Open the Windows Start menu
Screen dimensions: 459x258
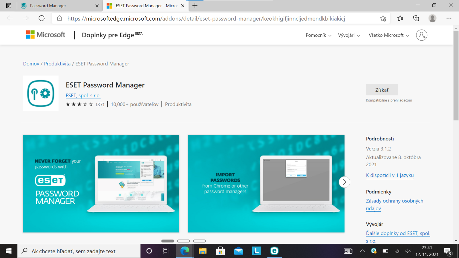click(x=8, y=251)
